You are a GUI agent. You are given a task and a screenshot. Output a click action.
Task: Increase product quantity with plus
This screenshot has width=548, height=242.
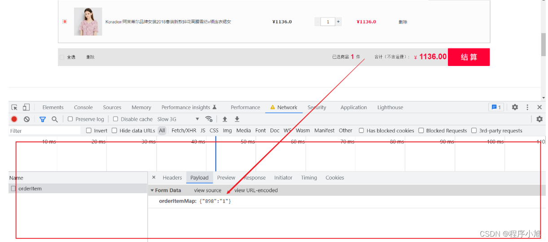point(338,22)
